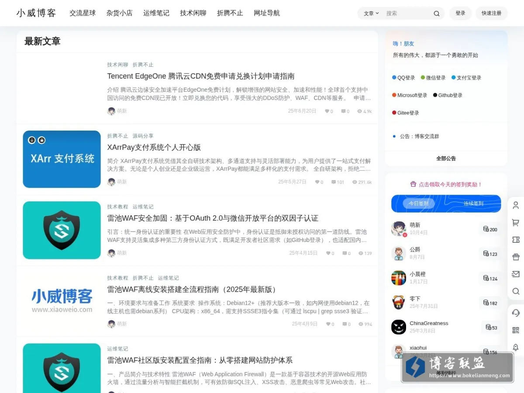Choose QQ登录 option

click(x=403, y=78)
